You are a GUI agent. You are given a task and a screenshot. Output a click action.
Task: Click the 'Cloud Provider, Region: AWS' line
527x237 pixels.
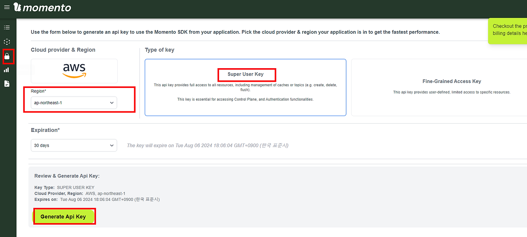point(80,193)
